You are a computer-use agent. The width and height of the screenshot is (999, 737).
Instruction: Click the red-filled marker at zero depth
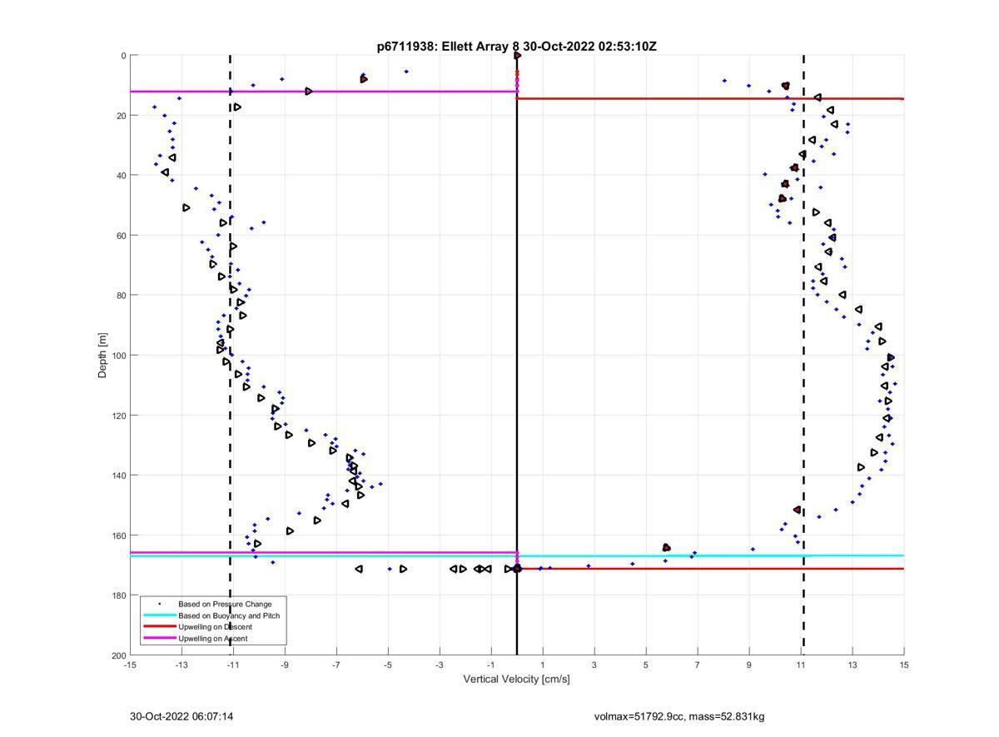coord(517,56)
